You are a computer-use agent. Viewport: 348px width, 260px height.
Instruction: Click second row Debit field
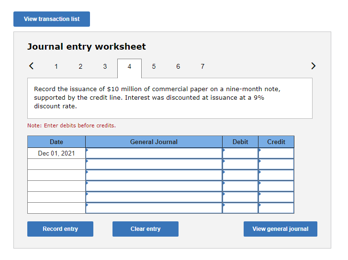point(240,164)
